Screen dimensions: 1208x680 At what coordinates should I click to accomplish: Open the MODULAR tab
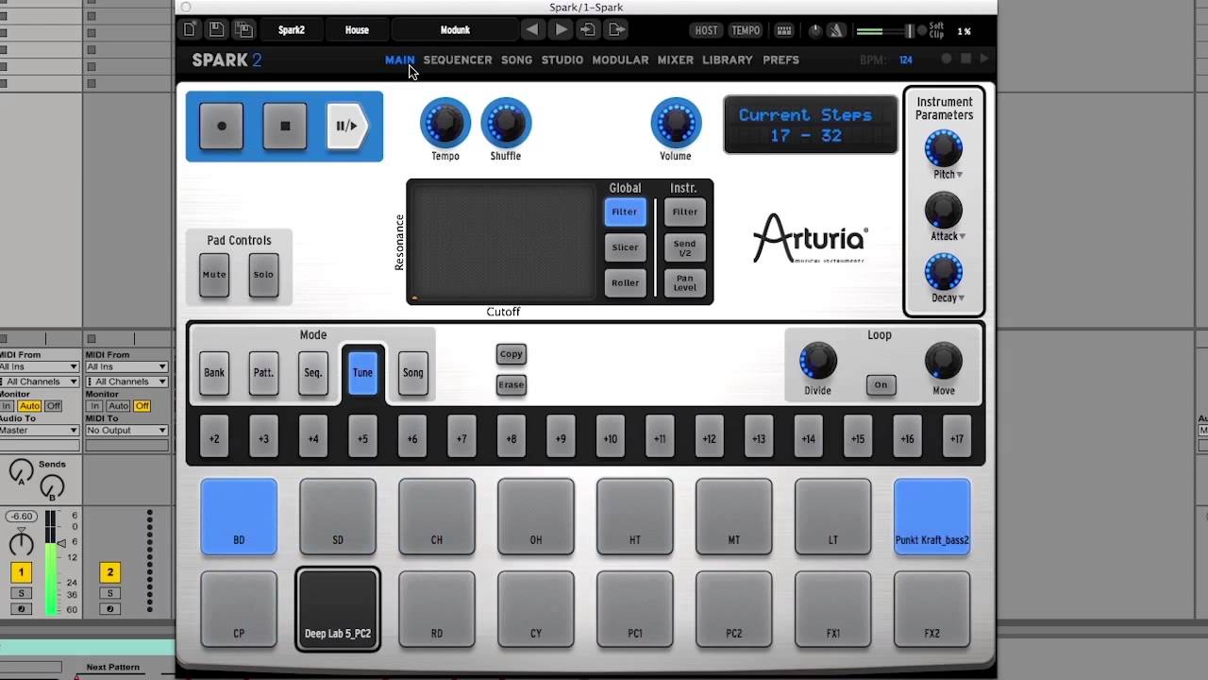620,59
